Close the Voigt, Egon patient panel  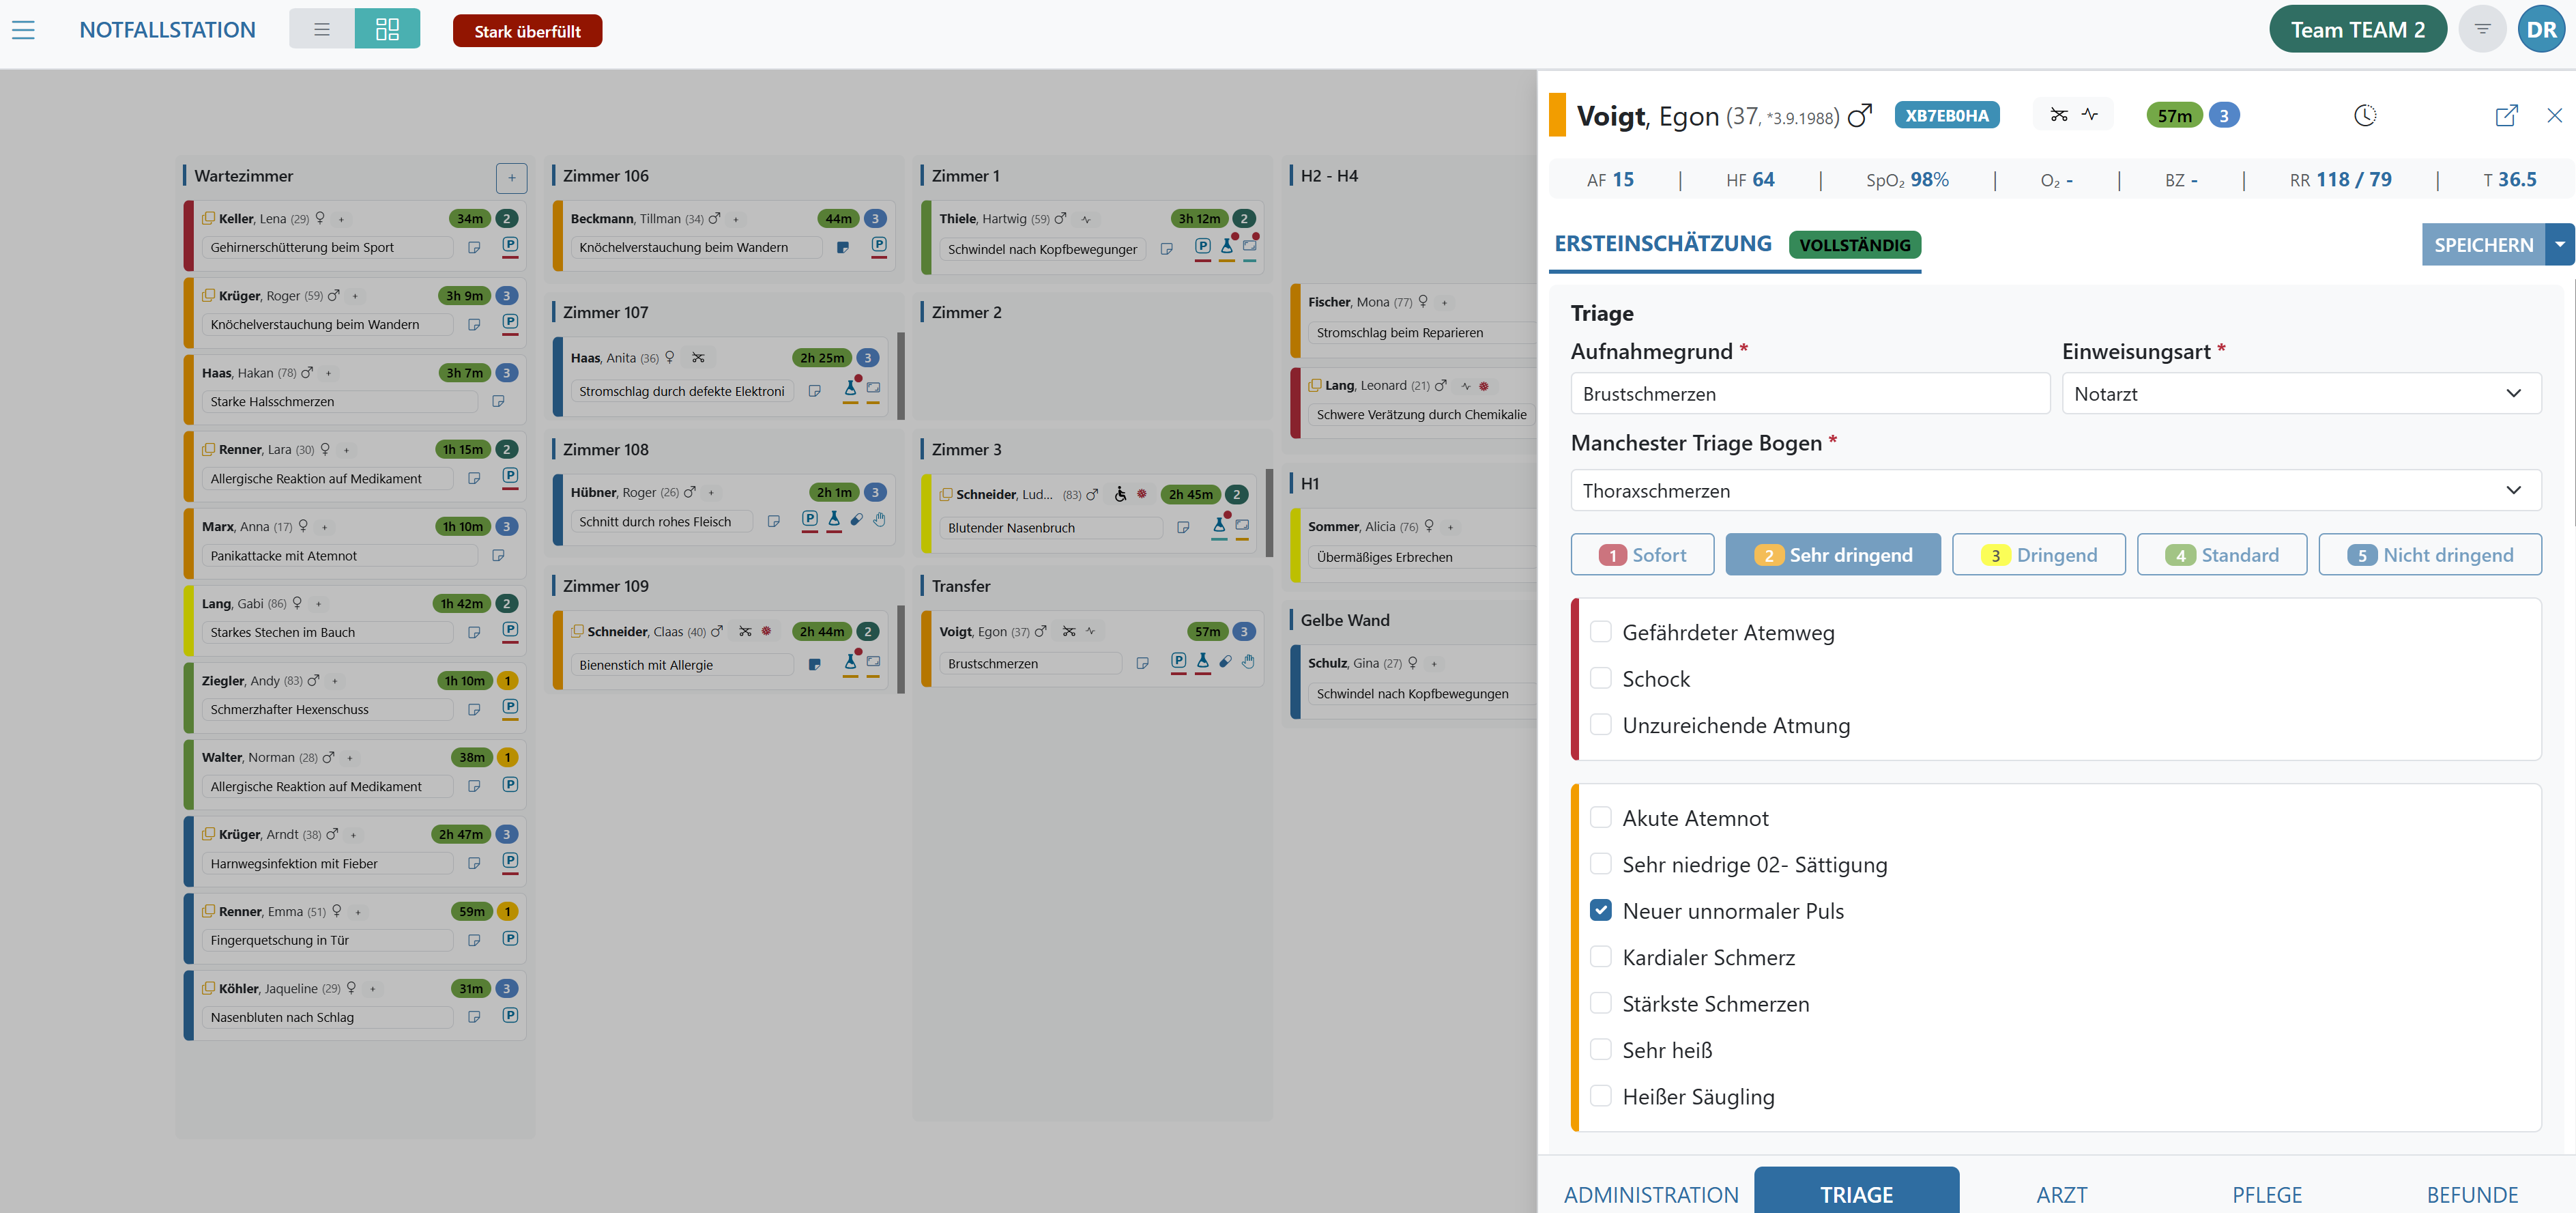coord(2554,116)
